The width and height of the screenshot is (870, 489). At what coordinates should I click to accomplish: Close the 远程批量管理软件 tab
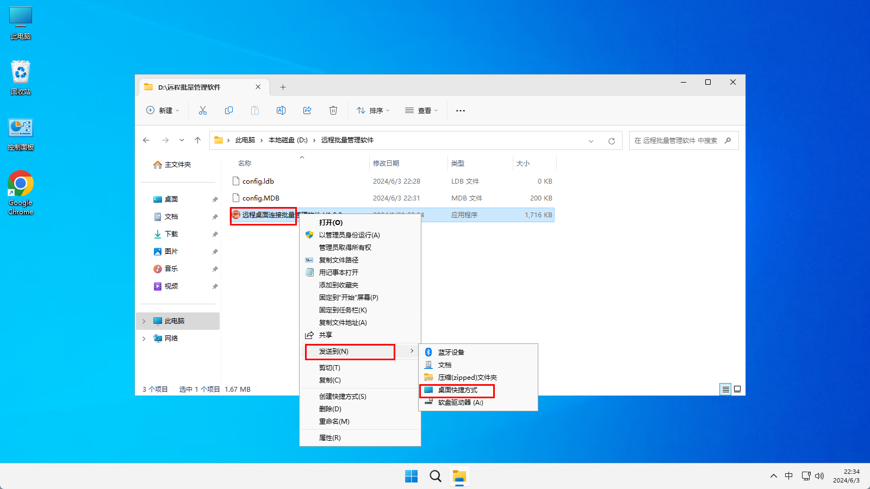point(258,87)
